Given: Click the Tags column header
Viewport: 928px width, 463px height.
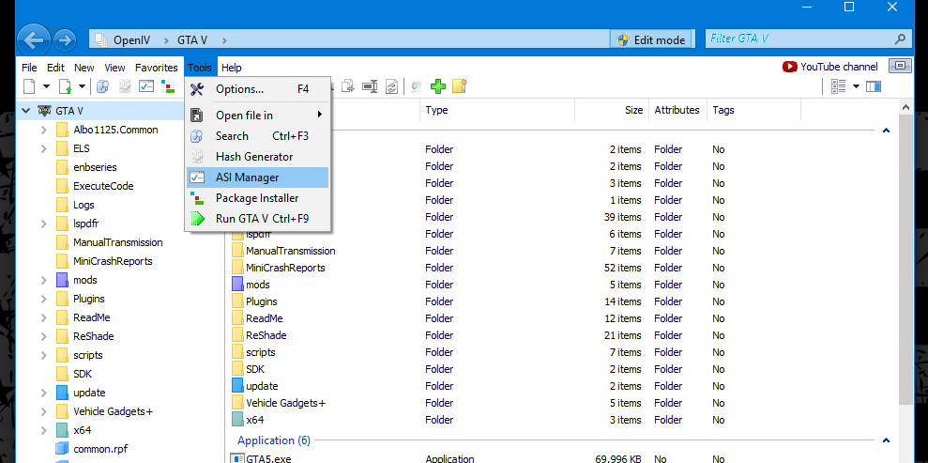Looking at the screenshot, I should point(753,110).
